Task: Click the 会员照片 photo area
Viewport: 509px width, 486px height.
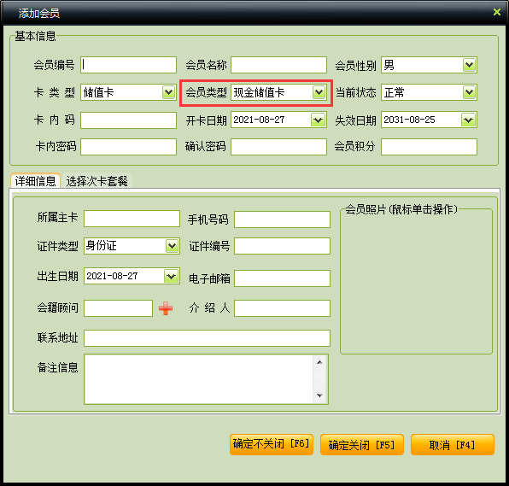Action: pos(416,281)
